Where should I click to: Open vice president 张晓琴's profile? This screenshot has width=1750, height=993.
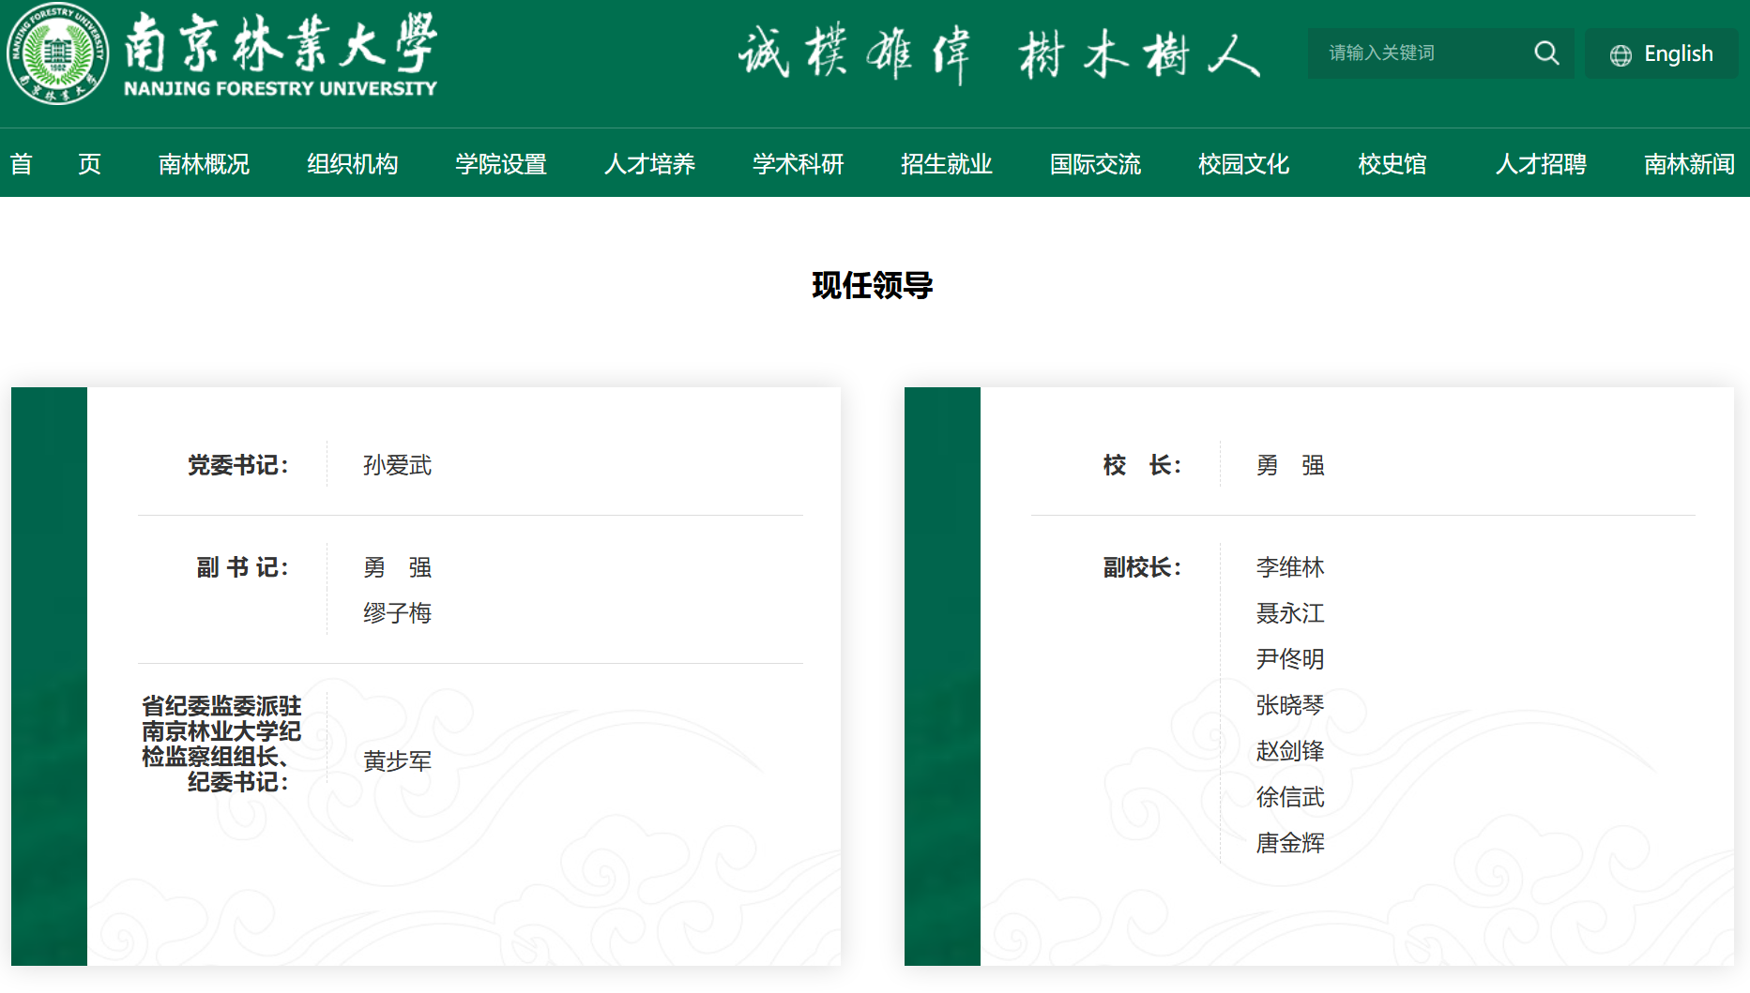tap(1291, 705)
